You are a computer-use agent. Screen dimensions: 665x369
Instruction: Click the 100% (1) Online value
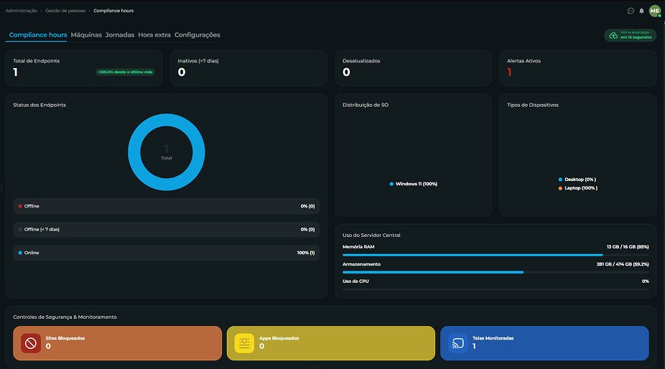click(306, 253)
